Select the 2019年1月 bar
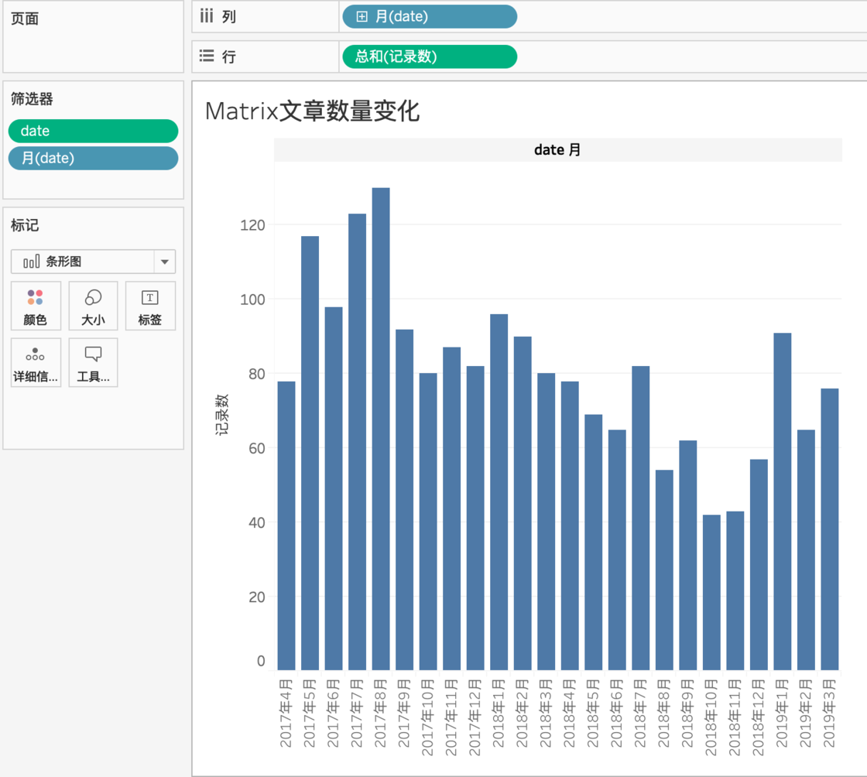 [x=783, y=501]
